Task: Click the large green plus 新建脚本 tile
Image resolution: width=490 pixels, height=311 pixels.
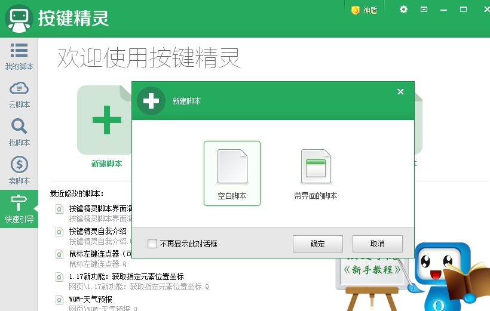Action: (x=105, y=120)
